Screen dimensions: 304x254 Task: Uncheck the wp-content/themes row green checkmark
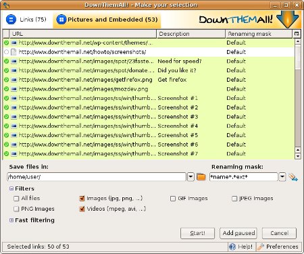click(x=6, y=43)
